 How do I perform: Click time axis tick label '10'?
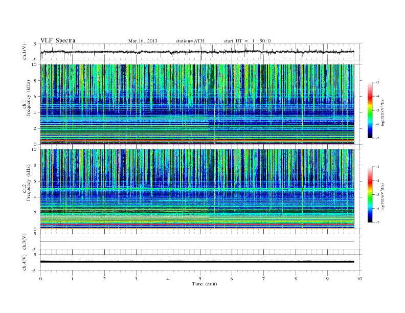[x=359, y=279]
